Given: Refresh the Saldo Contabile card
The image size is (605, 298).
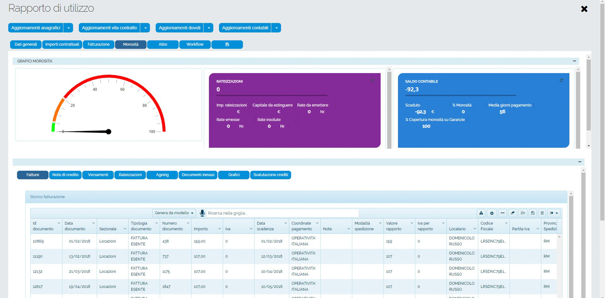Looking at the screenshot, I should pyautogui.click(x=561, y=81).
